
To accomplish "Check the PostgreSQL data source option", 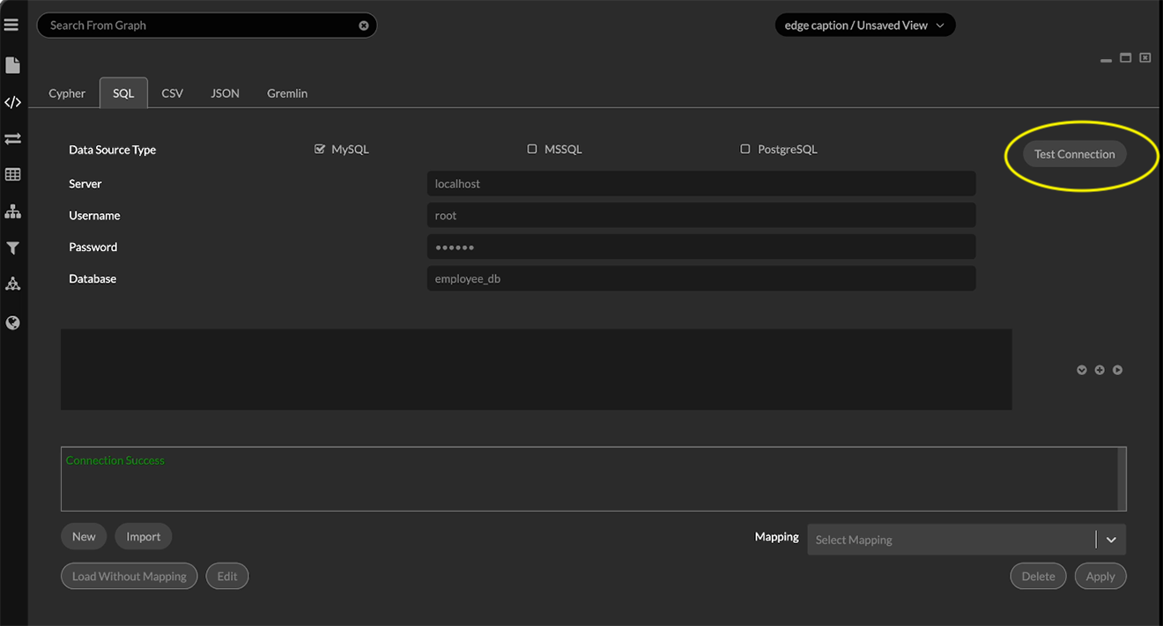I will (745, 149).
